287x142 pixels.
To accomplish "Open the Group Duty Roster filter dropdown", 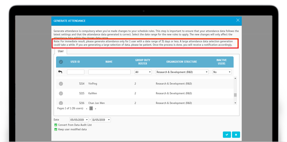I will click(x=143, y=72).
